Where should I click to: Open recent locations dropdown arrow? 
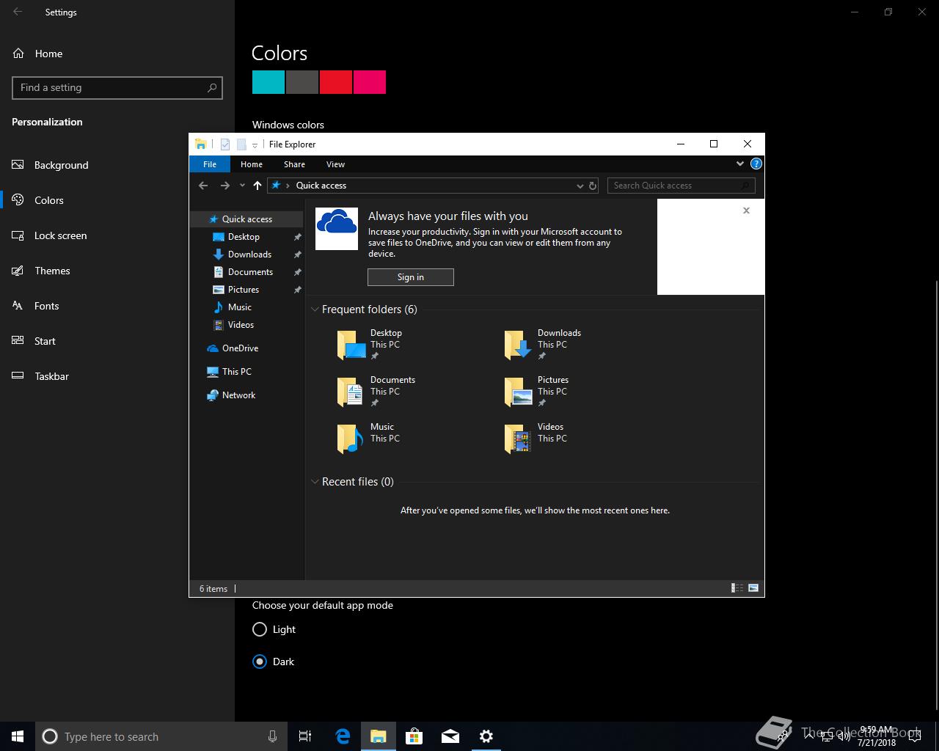pos(242,186)
